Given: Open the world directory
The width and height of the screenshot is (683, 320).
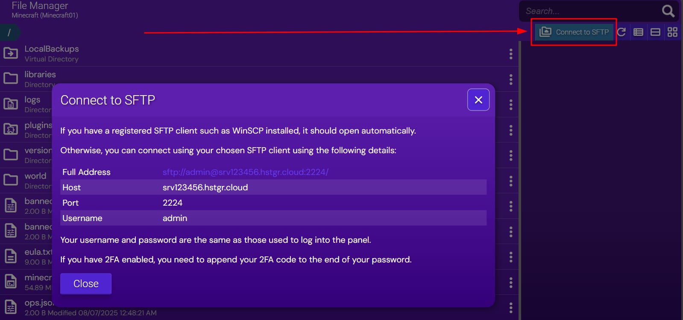Looking at the screenshot, I should (35, 176).
